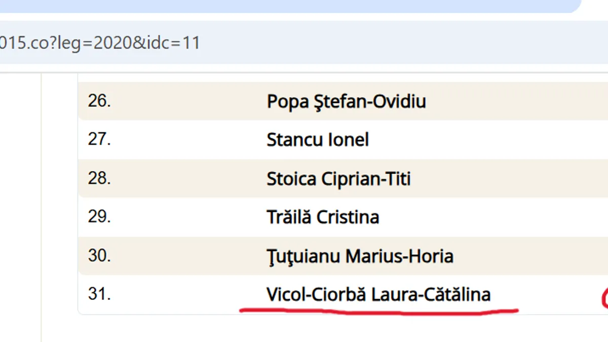608x342 pixels.
Task: Select the number 28 cell
Action: click(x=99, y=178)
